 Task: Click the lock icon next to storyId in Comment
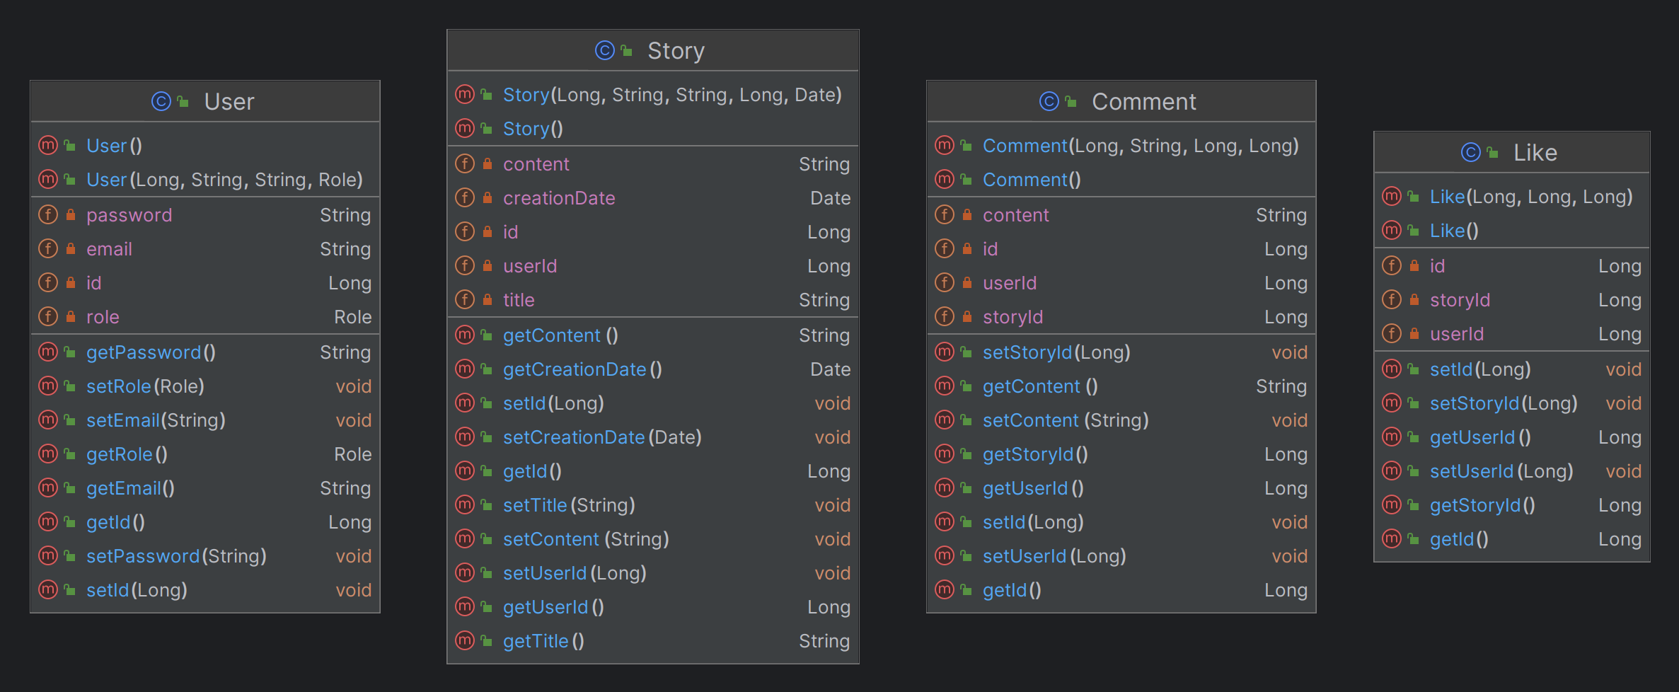[967, 317]
